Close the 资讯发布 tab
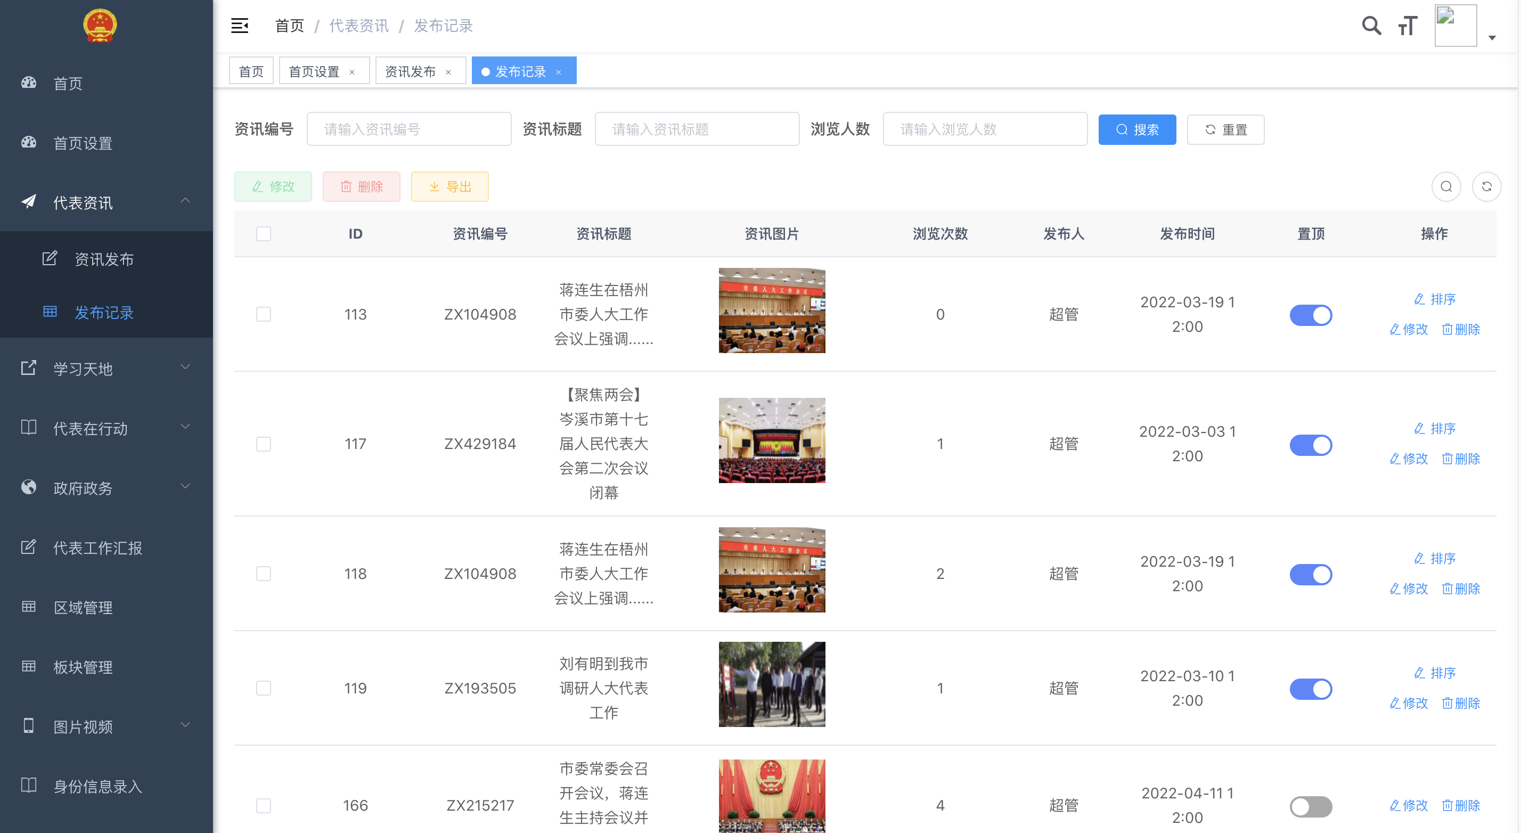 pyautogui.click(x=448, y=72)
